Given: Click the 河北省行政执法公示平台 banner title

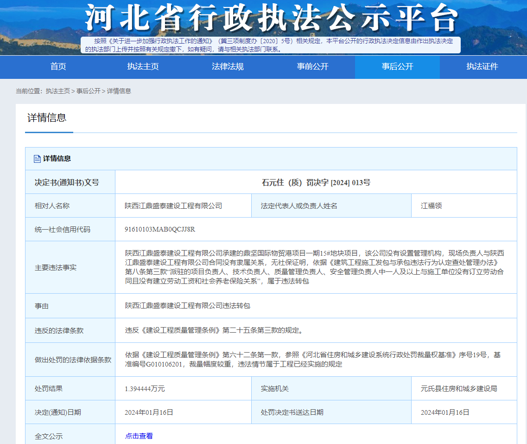Looking at the screenshot, I should [x=271, y=19].
